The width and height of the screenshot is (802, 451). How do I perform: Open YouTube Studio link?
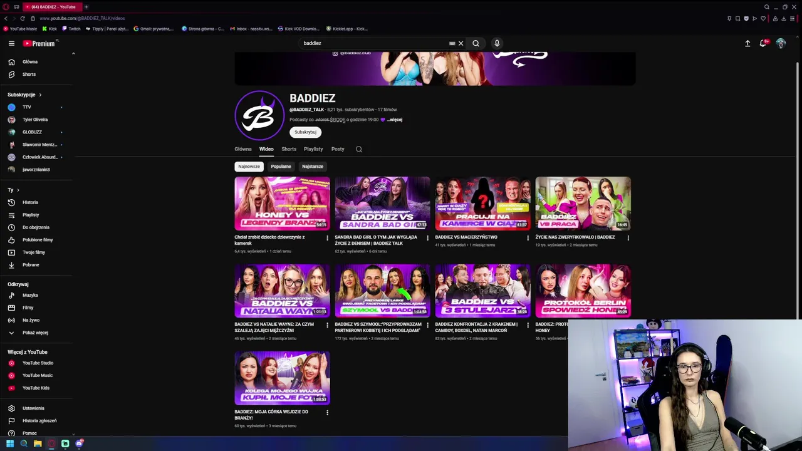pos(38,363)
